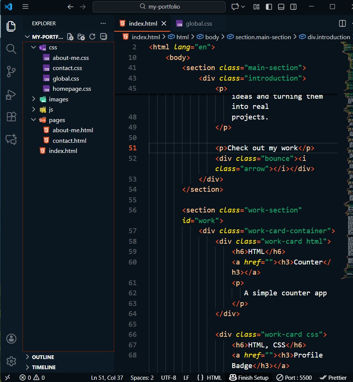Click Port : 5500 live server
This screenshot has width=353, height=382.
(x=294, y=378)
